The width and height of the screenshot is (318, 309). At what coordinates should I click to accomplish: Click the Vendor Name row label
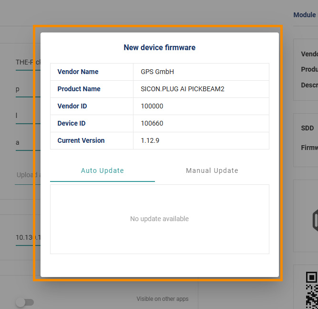click(x=78, y=72)
